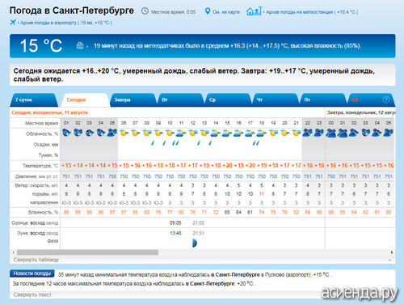Click the Влажность, % row label
This screenshot has width=404, height=305.
click(43, 212)
